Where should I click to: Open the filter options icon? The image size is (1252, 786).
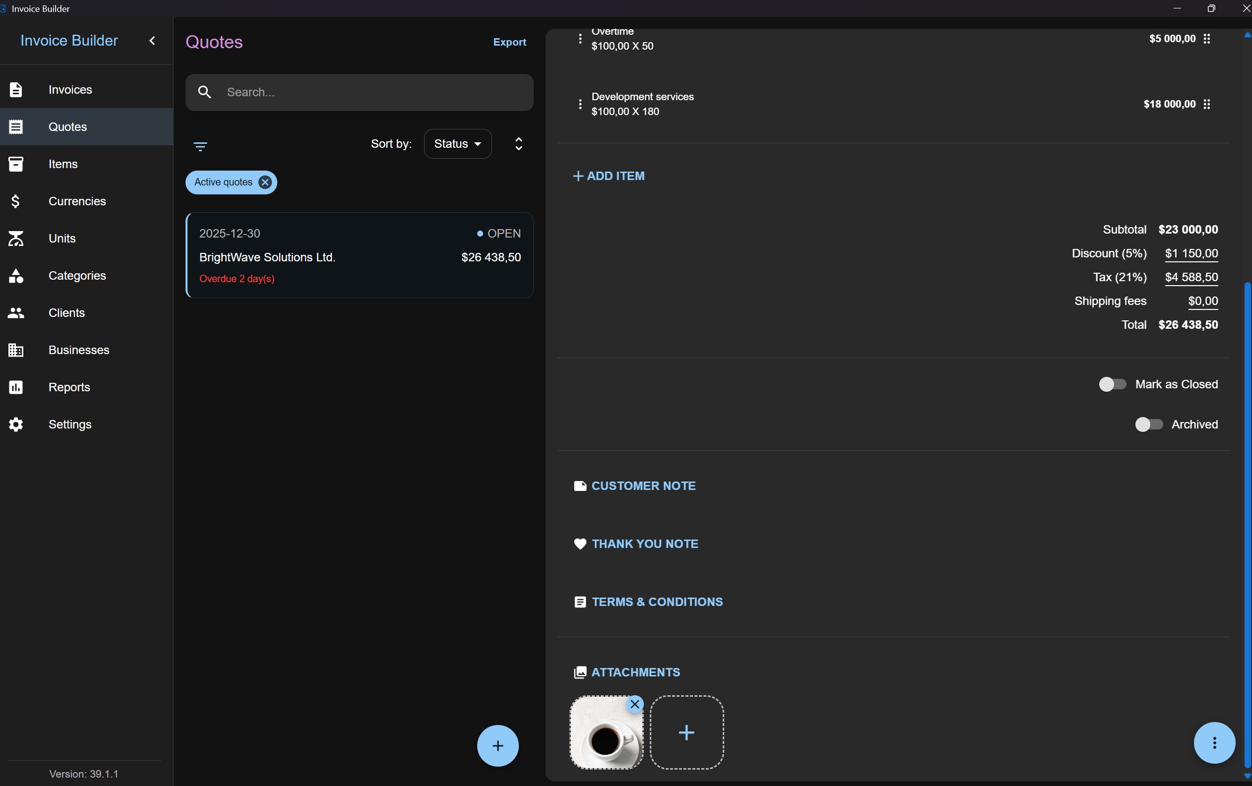tap(200, 146)
